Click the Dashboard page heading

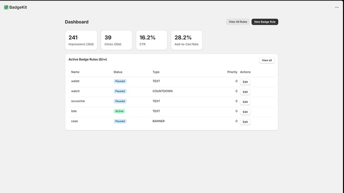(x=77, y=22)
